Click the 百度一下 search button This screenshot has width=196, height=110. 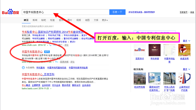point(117,12)
